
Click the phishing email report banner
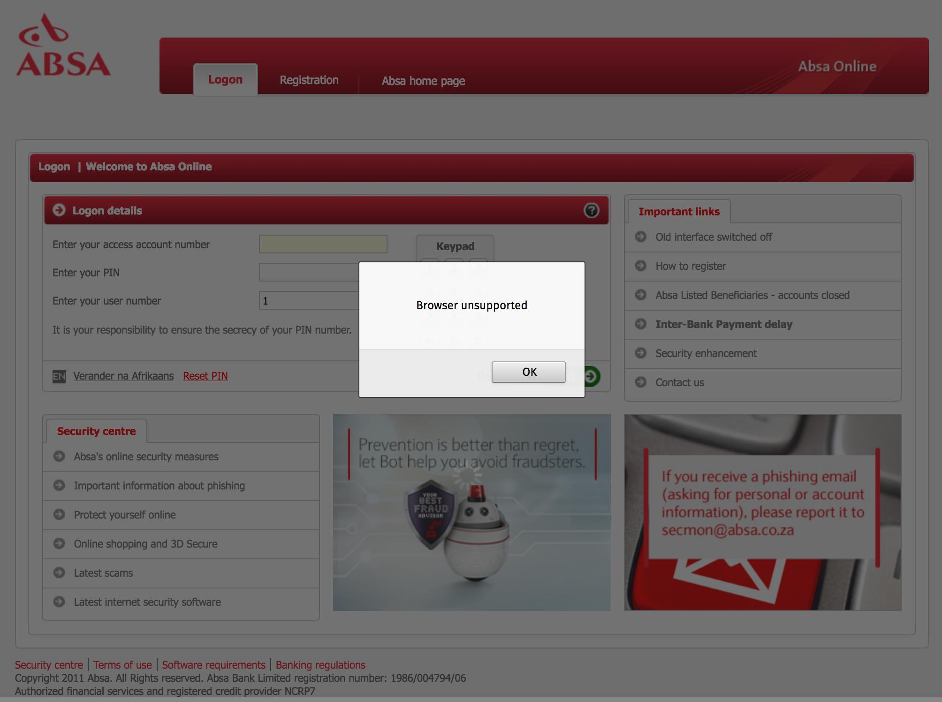pos(763,512)
